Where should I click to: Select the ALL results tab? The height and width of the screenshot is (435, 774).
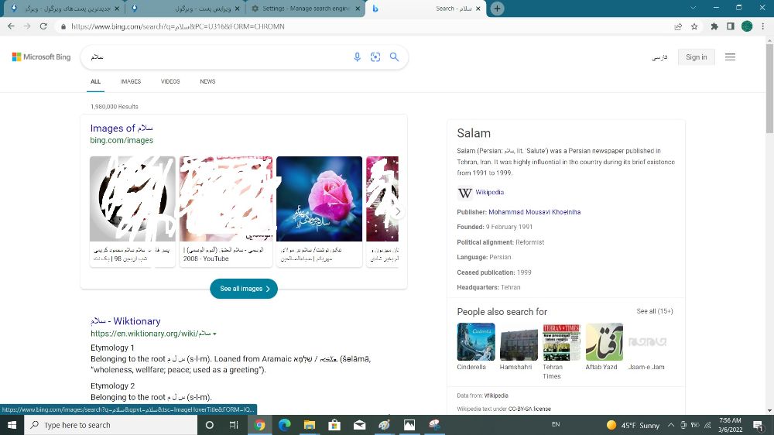[95, 81]
